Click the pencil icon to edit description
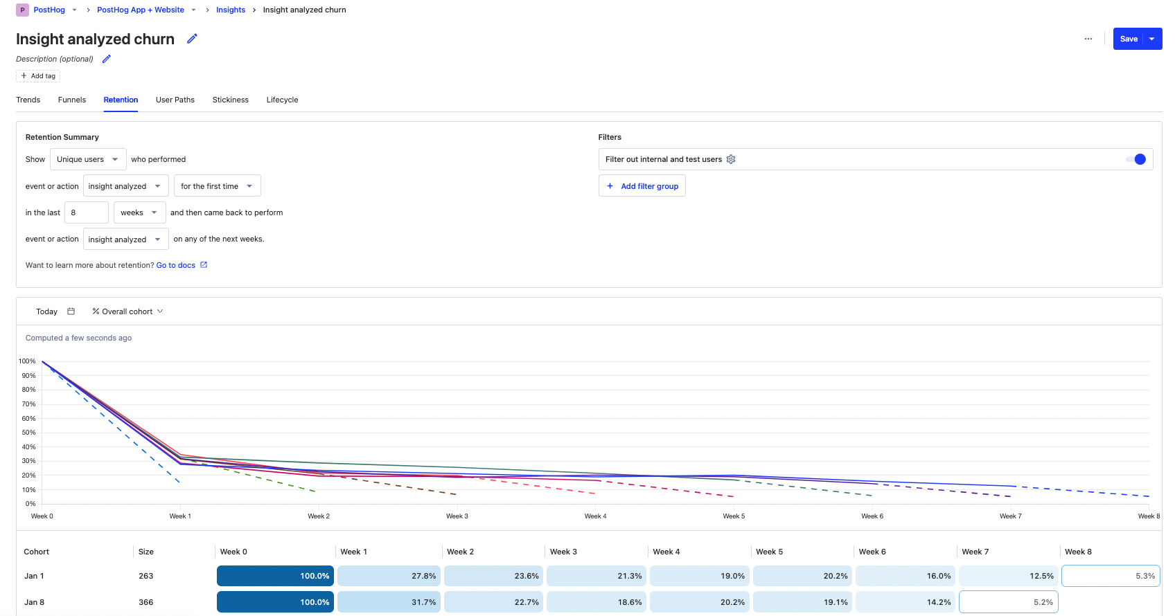The height and width of the screenshot is (616, 1175). (107, 59)
